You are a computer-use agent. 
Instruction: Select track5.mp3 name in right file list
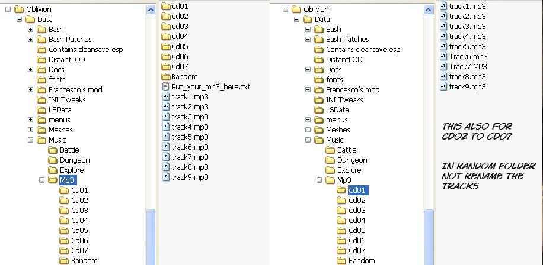point(468,46)
